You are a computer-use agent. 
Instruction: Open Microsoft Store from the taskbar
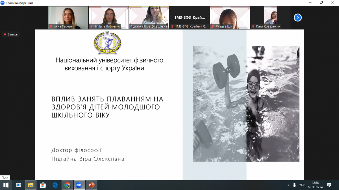pyautogui.click(x=43, y=185)
